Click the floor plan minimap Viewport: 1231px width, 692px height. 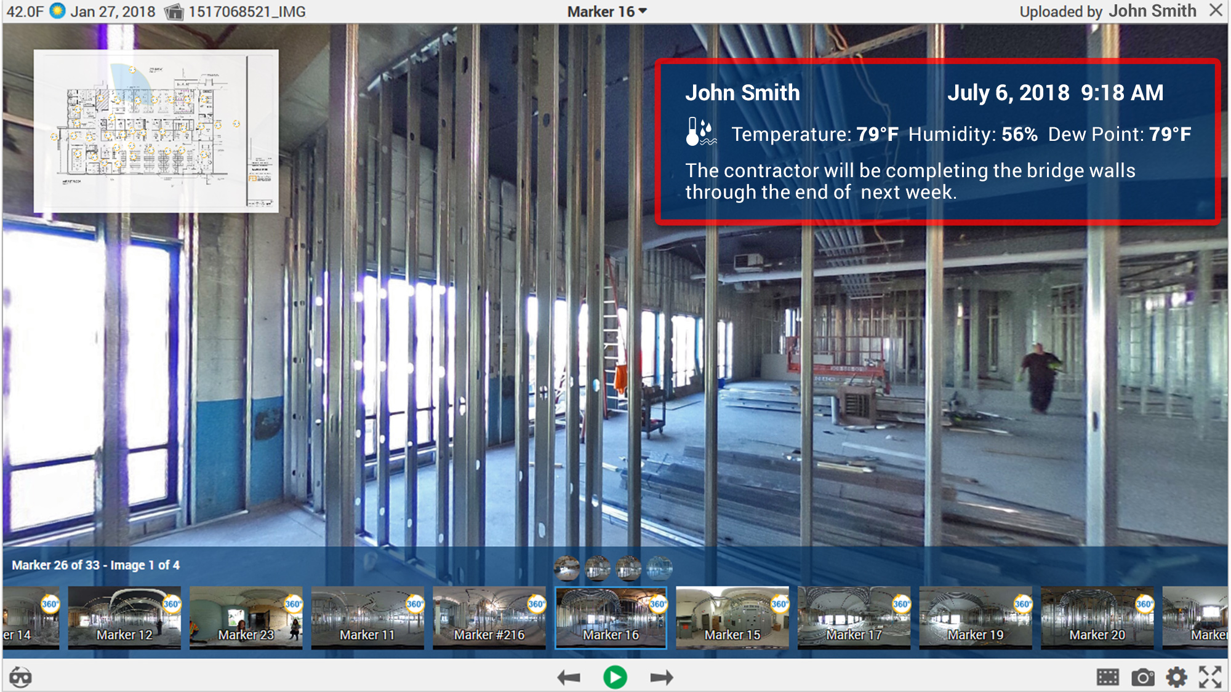(x=156, y=131)
